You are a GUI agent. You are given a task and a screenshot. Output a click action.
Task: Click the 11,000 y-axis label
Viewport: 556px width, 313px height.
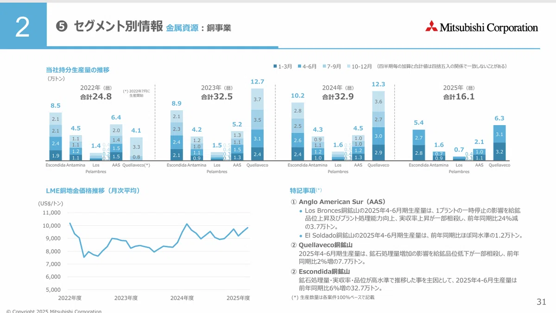pyautogui.click(x=51, y=213)
